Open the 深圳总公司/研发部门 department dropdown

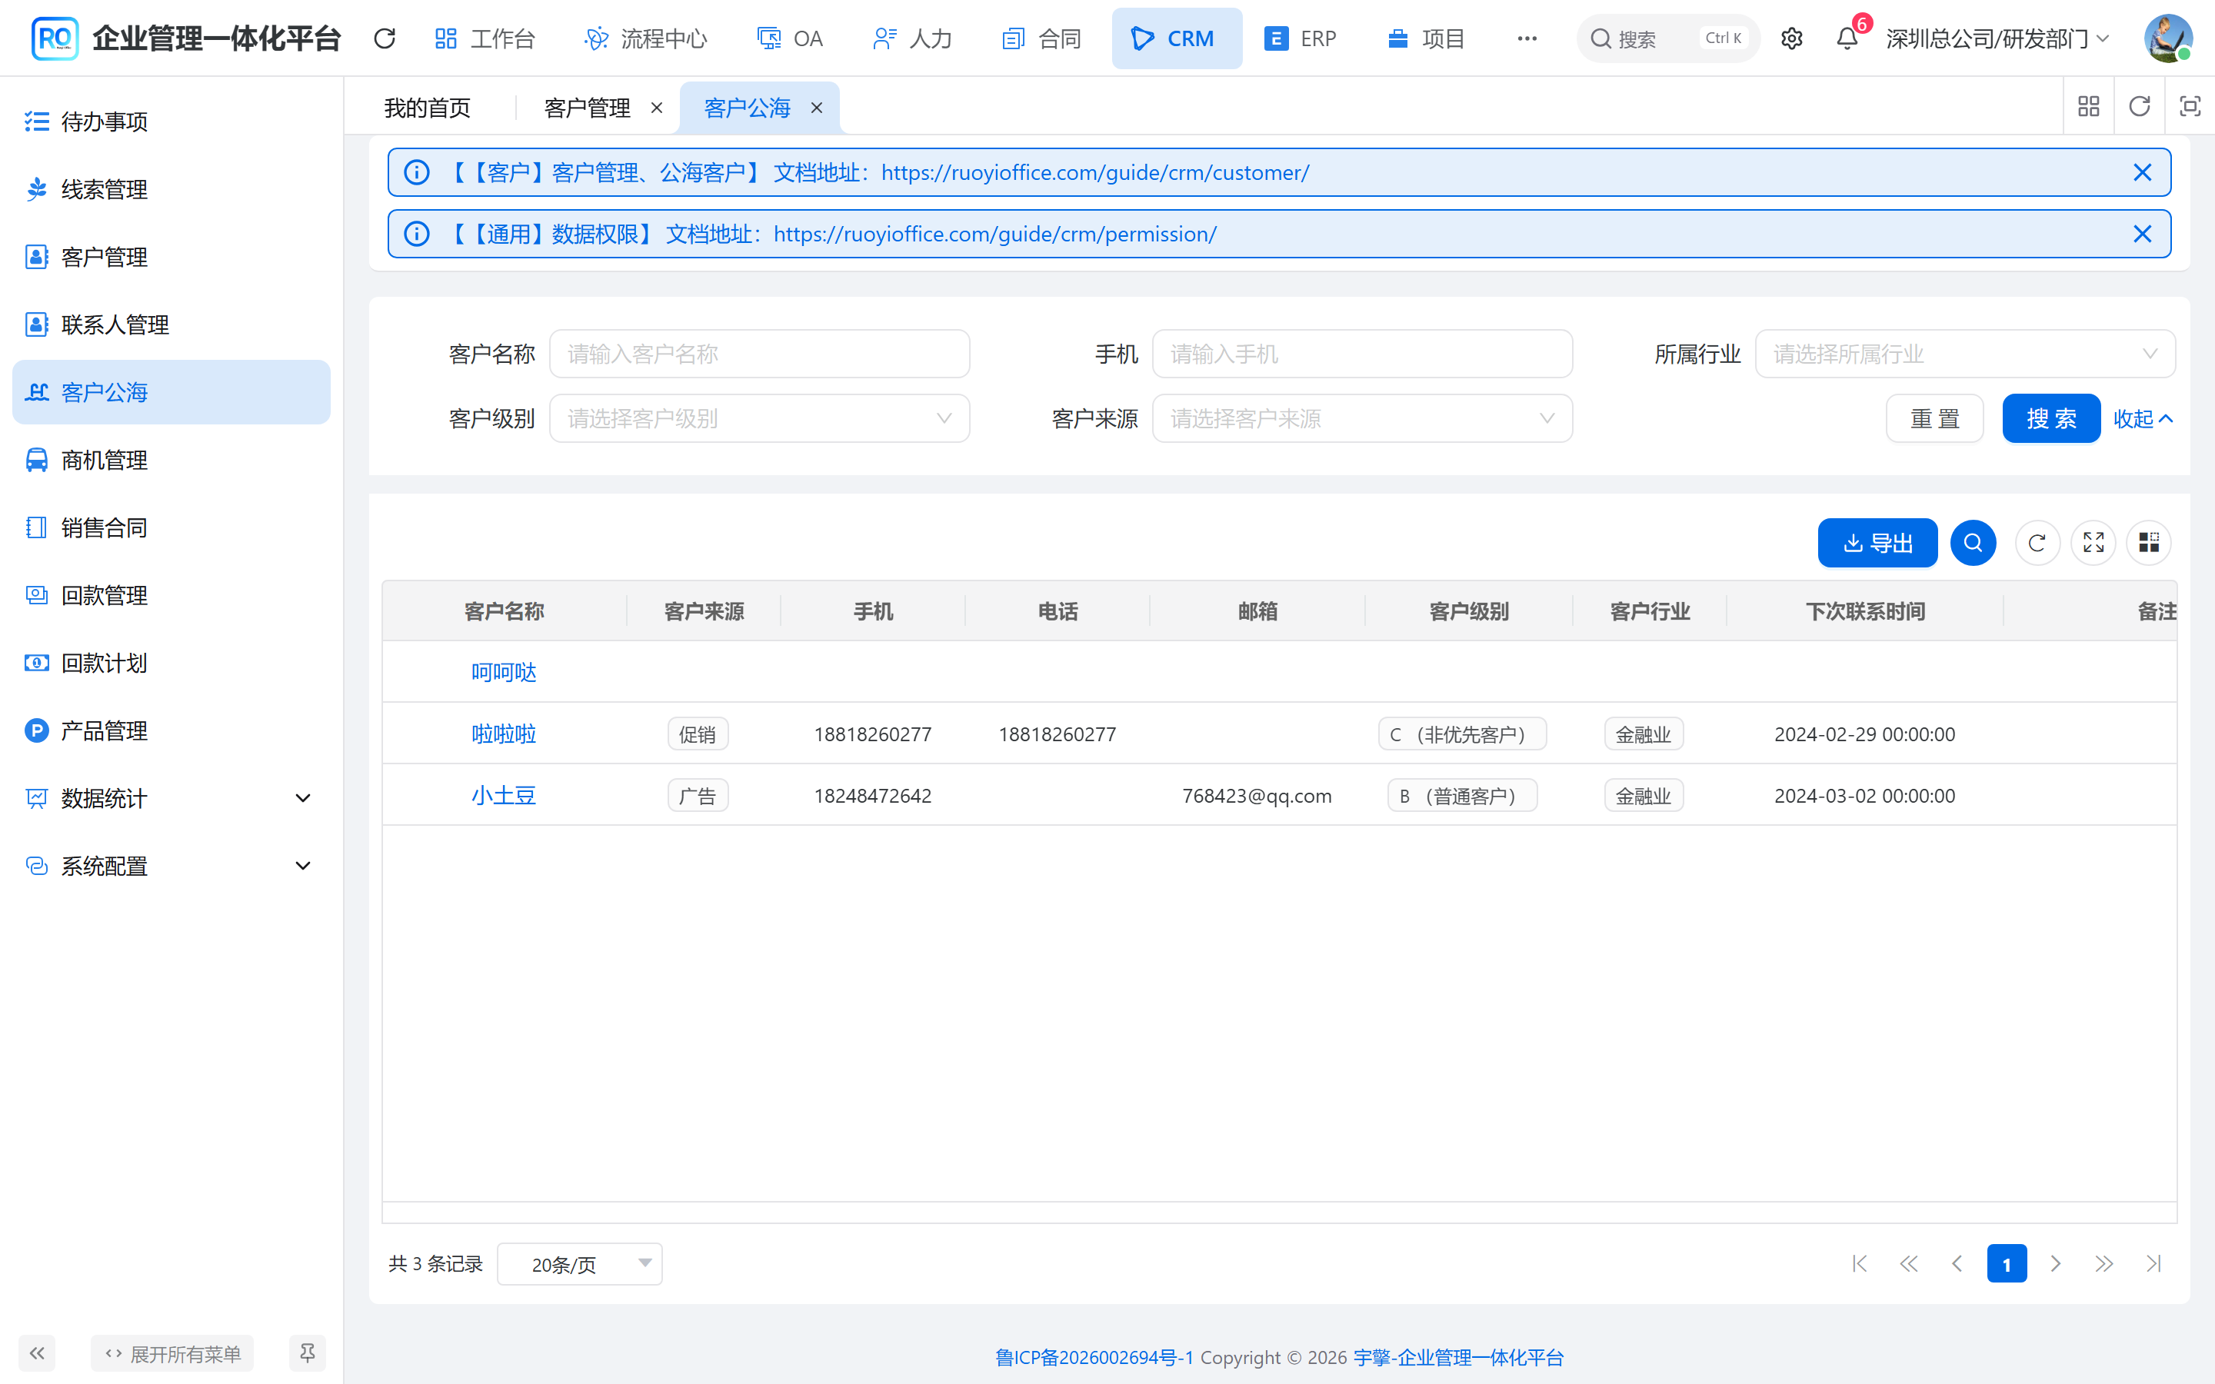1998,38
